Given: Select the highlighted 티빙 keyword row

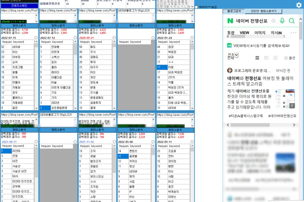Looking at the screenshot, I should (x=173, y=67).
